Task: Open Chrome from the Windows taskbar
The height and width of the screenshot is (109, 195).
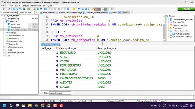Action: point(36,106)
